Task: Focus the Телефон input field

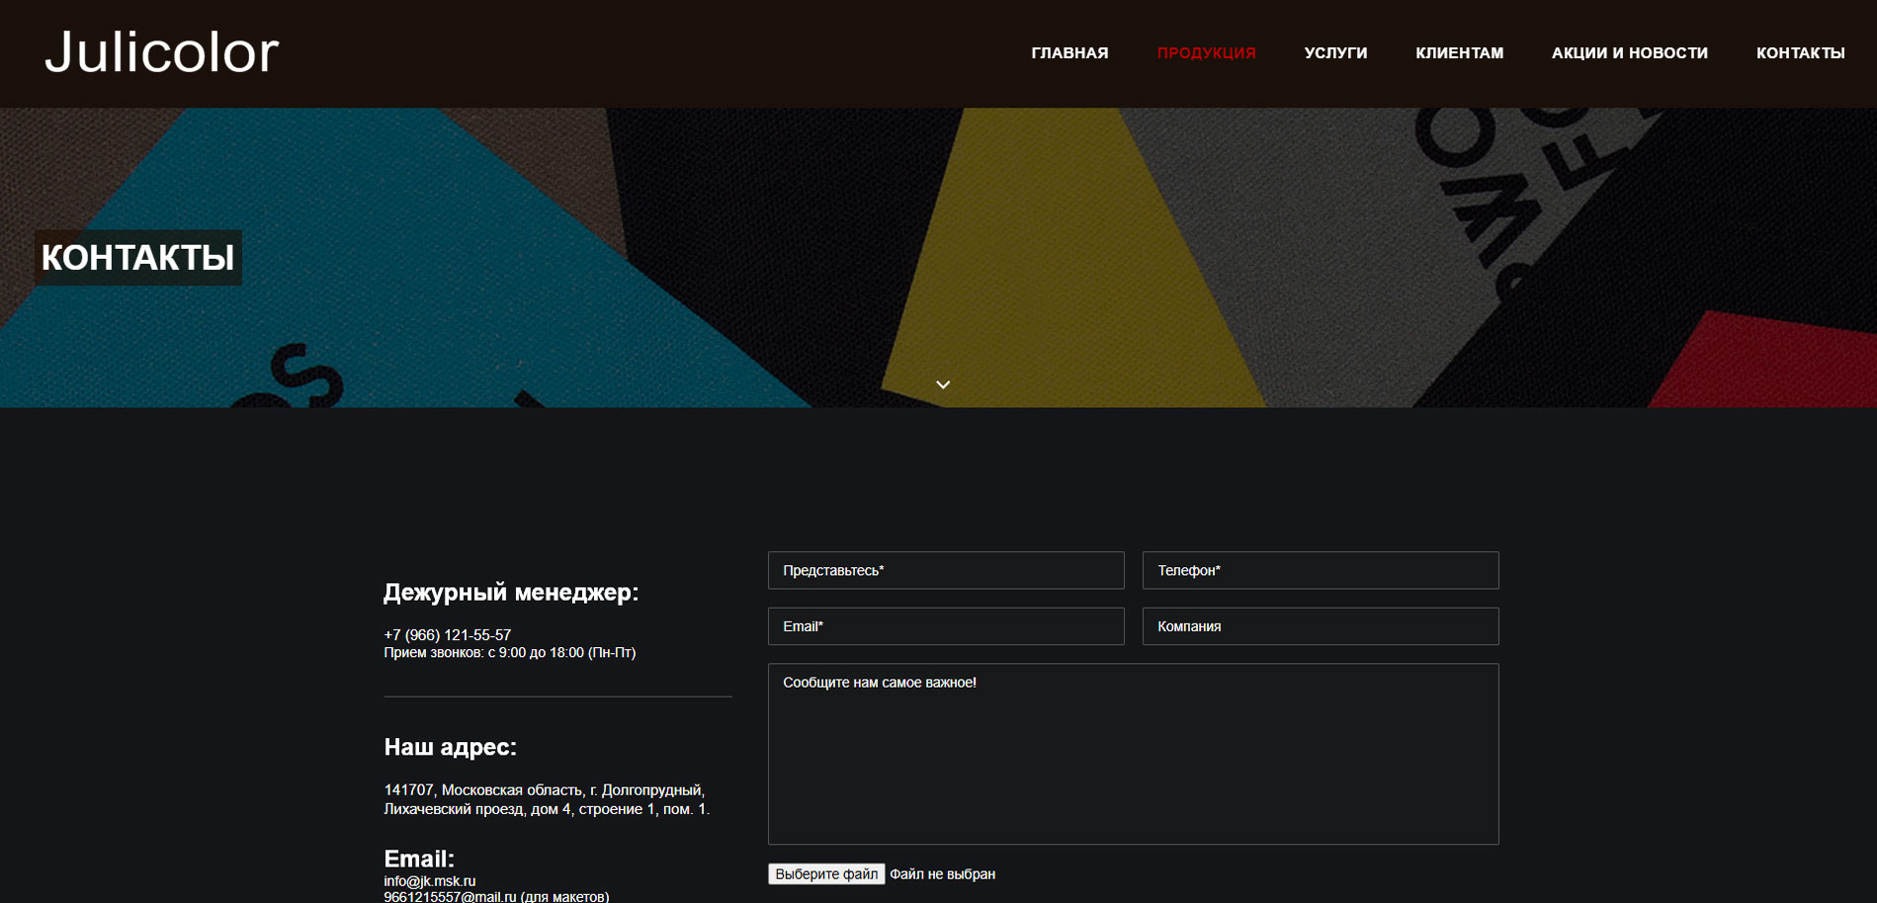Action: 1321,570
